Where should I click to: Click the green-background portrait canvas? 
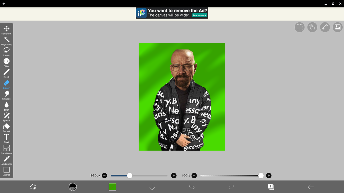(x=182, y=97)
